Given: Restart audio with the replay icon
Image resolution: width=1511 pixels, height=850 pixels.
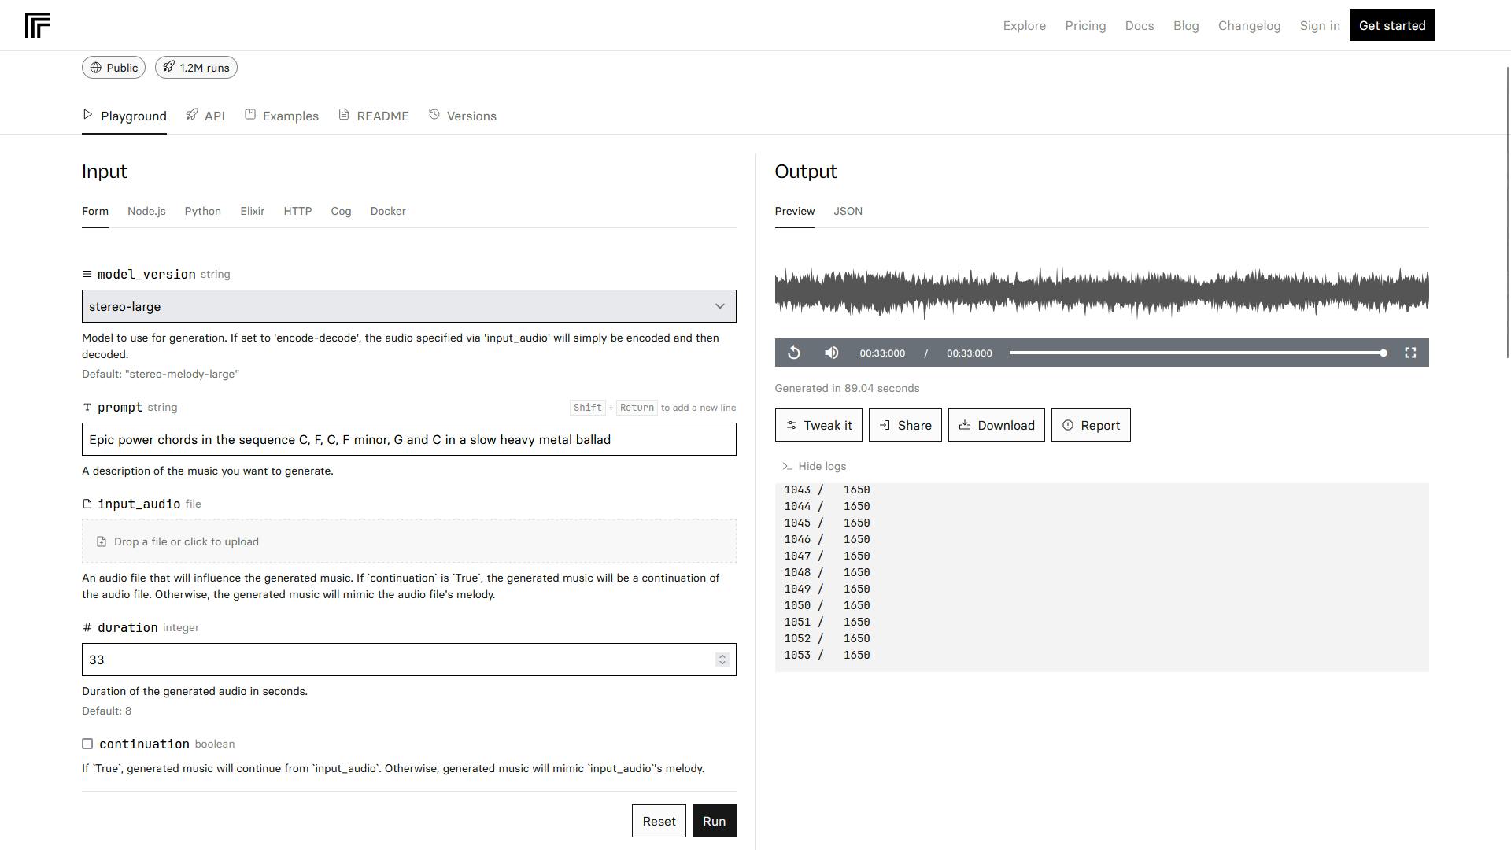Looking at the screenshot, I should coord(794,353).
